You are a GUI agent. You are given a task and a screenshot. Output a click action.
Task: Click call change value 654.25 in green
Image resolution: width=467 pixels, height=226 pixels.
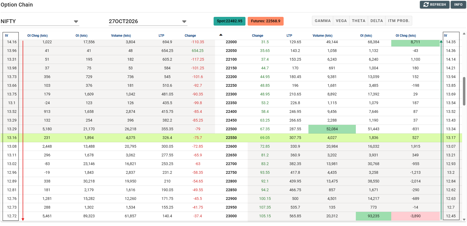tap(198, 51)
